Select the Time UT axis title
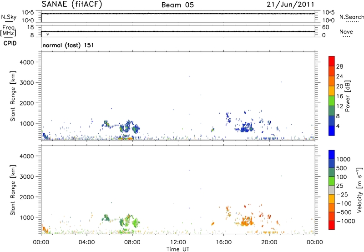364x252 pixels. [x=178, y=249]
